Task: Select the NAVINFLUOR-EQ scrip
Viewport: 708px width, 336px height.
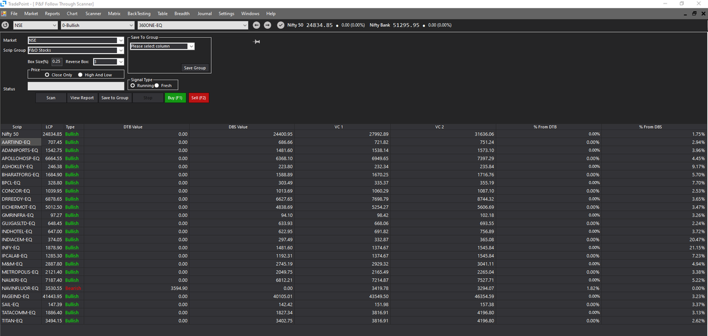Action: [x=20, y=288]
